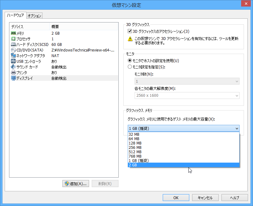This screenshot has width=253, height=206.
Task: Pick the highlighted 2 GB list option
Action: coord(183,165)
